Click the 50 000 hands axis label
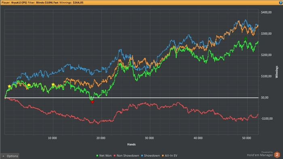The height and width of the screenshot is (159, 283). pyautogui.click(x=247, y=138)
